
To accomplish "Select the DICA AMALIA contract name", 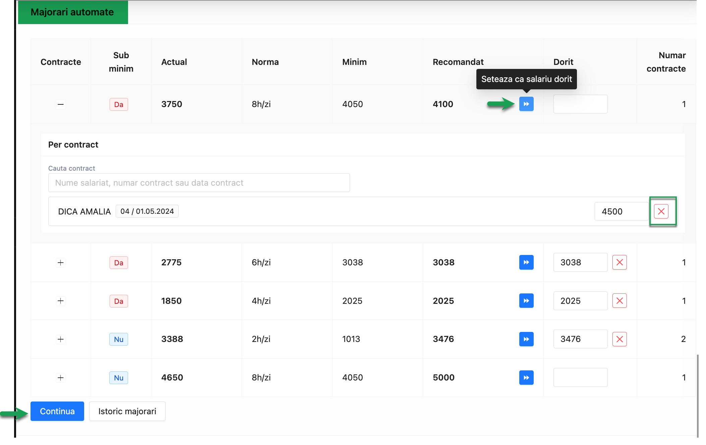I will point(84,211).
